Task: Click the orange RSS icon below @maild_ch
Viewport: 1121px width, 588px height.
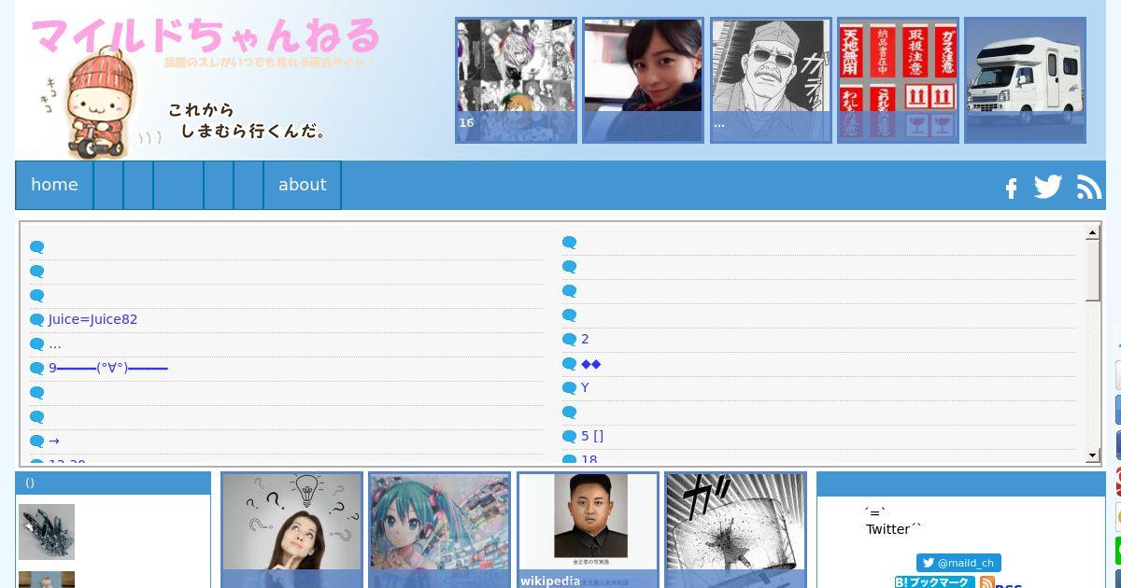Action: point(987,582)
